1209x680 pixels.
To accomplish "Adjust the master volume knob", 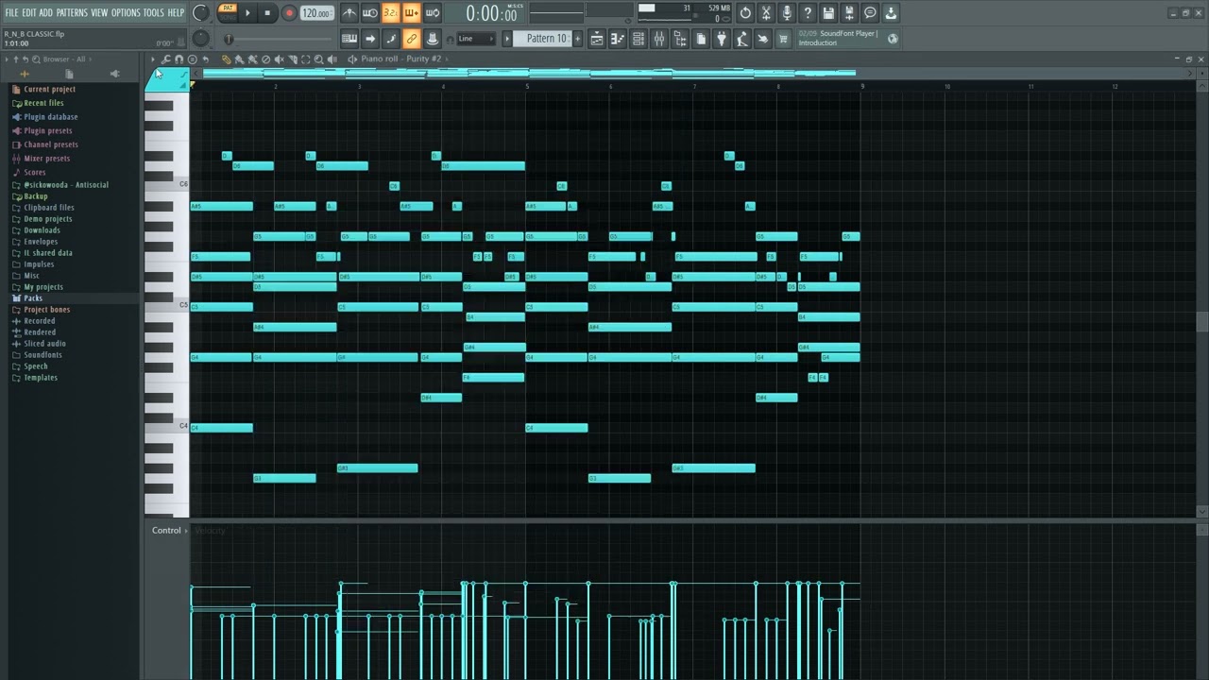I will 200,13.
